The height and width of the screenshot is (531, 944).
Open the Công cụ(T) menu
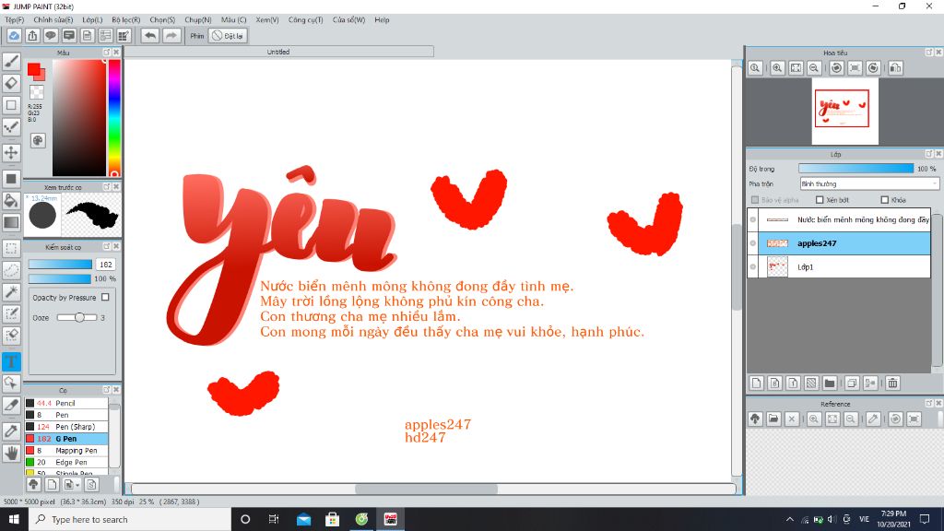coord(305,20)
